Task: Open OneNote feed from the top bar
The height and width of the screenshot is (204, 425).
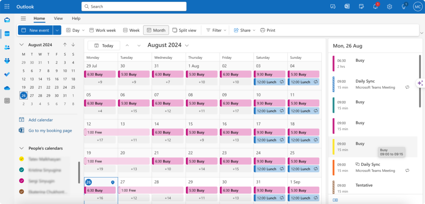Action: coord(347,6)
